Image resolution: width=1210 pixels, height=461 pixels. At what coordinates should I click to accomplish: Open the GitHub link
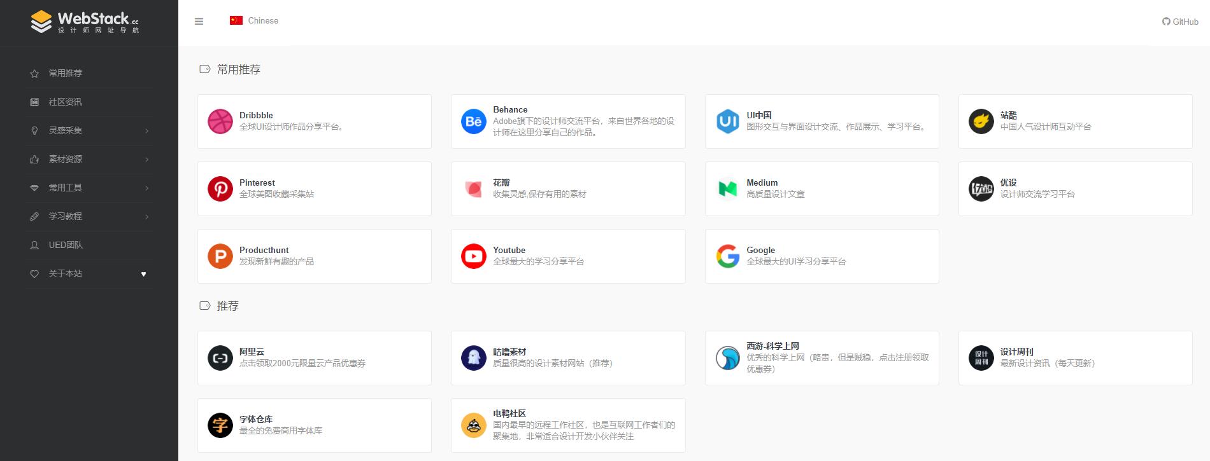1180,22
